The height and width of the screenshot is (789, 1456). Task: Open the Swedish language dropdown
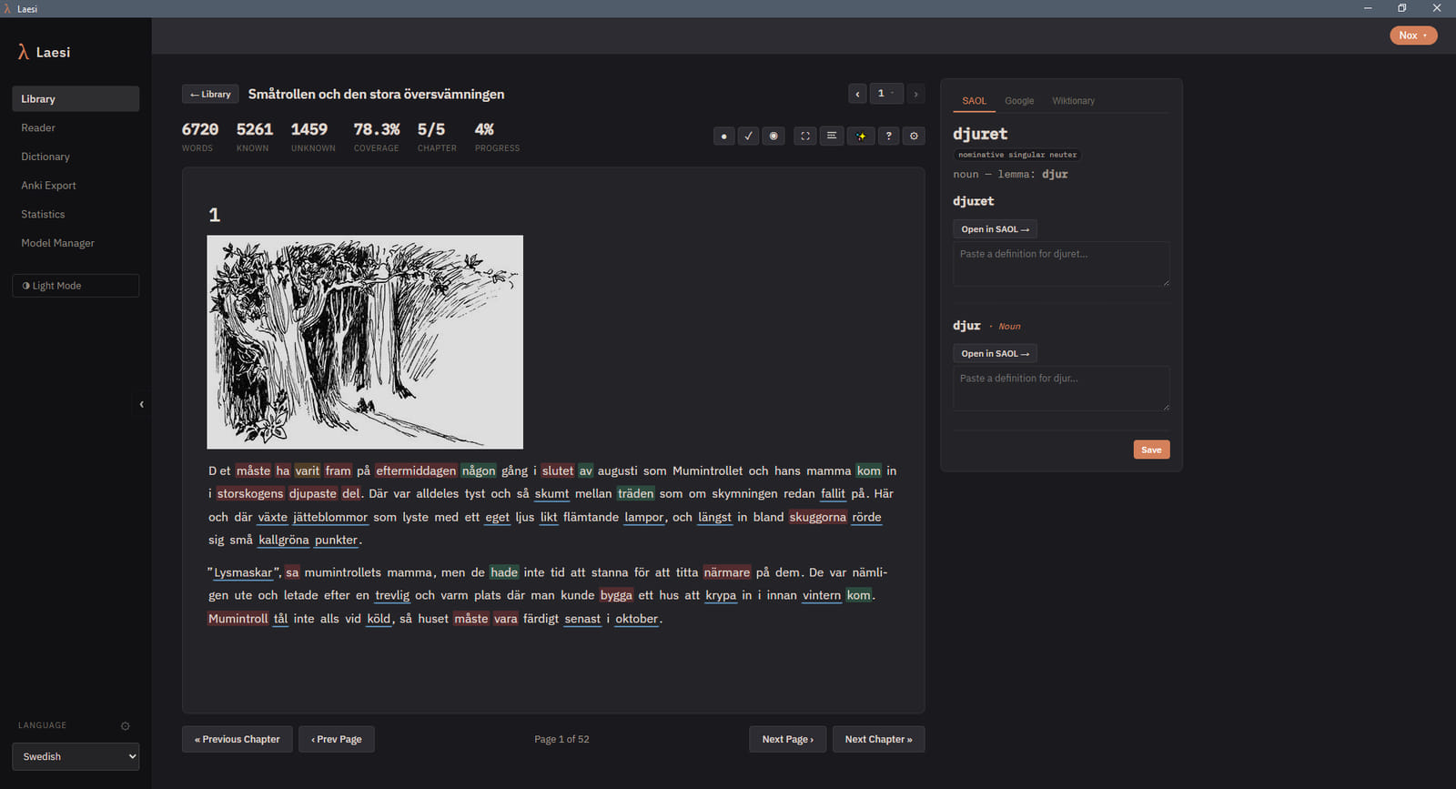(x=76, y=757)
